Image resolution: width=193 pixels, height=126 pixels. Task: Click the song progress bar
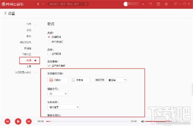pyautogui.click(x=87, y=122)
